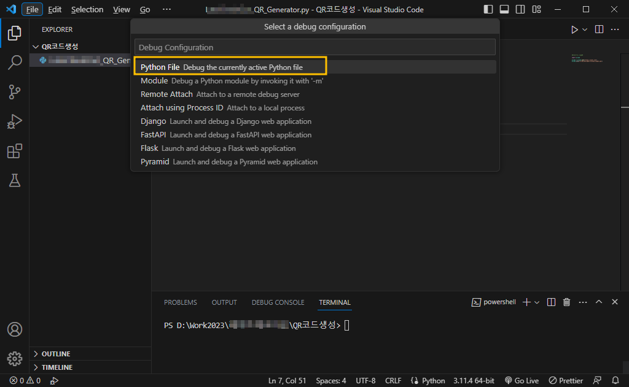
Task: Open the View menu
Action: click(x=121, y=9)
